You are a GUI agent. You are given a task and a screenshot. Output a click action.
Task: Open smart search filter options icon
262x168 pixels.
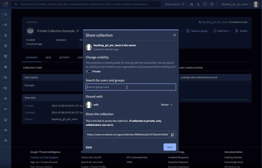[x=183, y=4]
